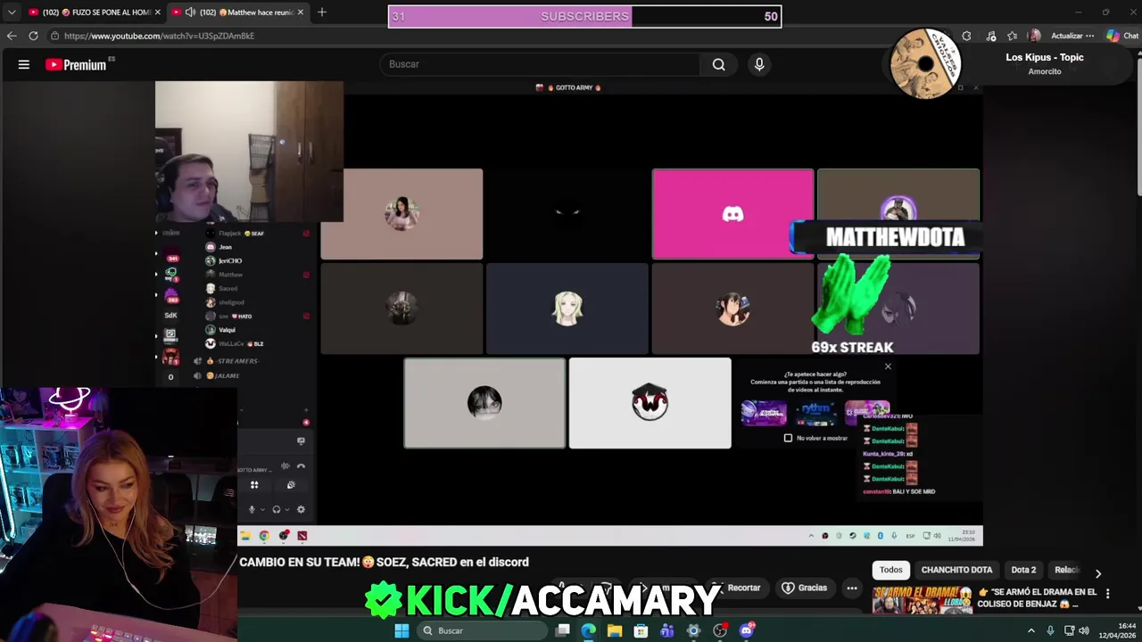Select the browser address bar URL
This screenshot has height=642, width=1142.
159,36
